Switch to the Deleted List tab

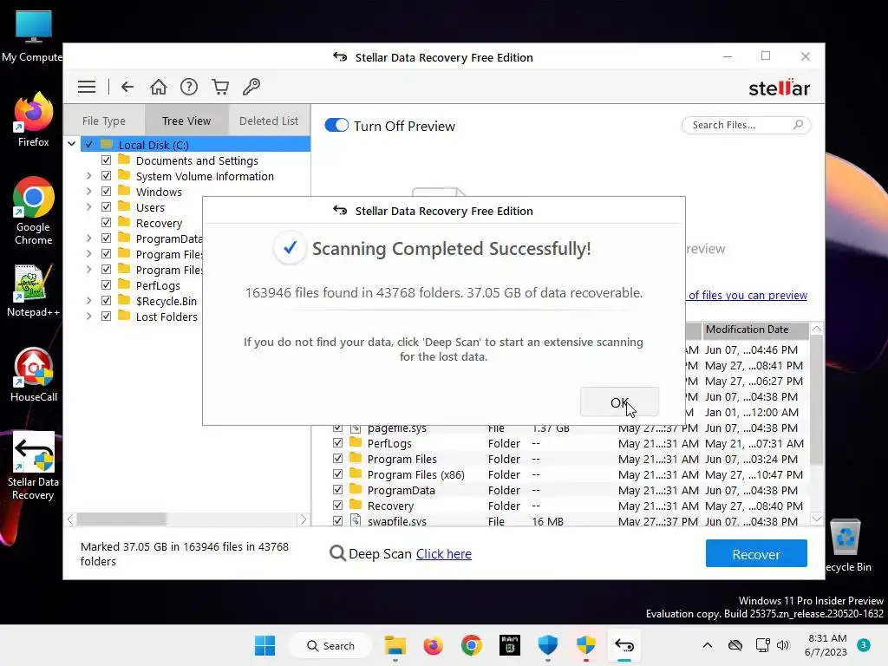pos(269,121)
